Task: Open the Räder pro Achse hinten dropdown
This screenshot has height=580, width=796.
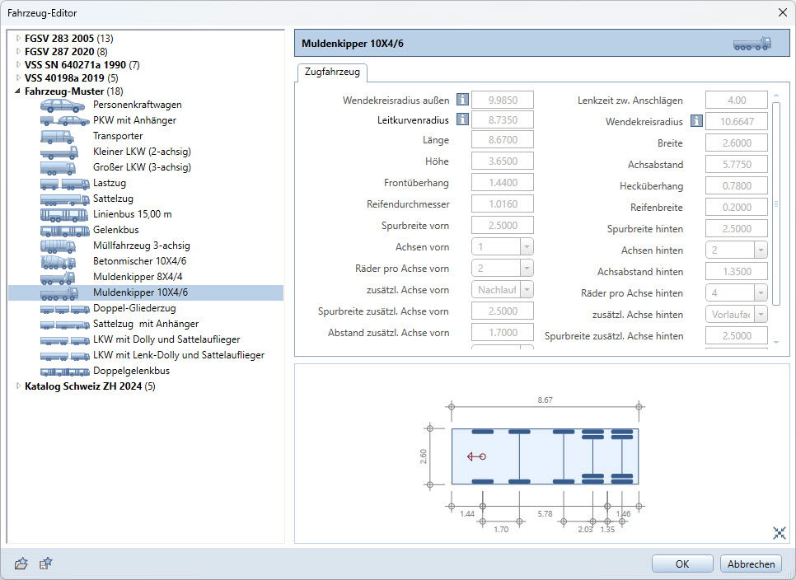Action: (x=761, y=292)
